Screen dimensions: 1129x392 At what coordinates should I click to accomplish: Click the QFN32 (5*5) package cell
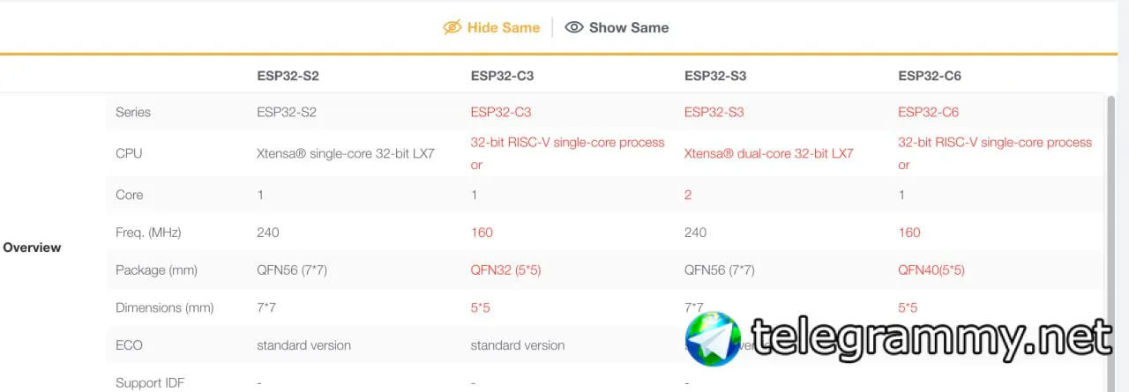click(x=505, y=270)
